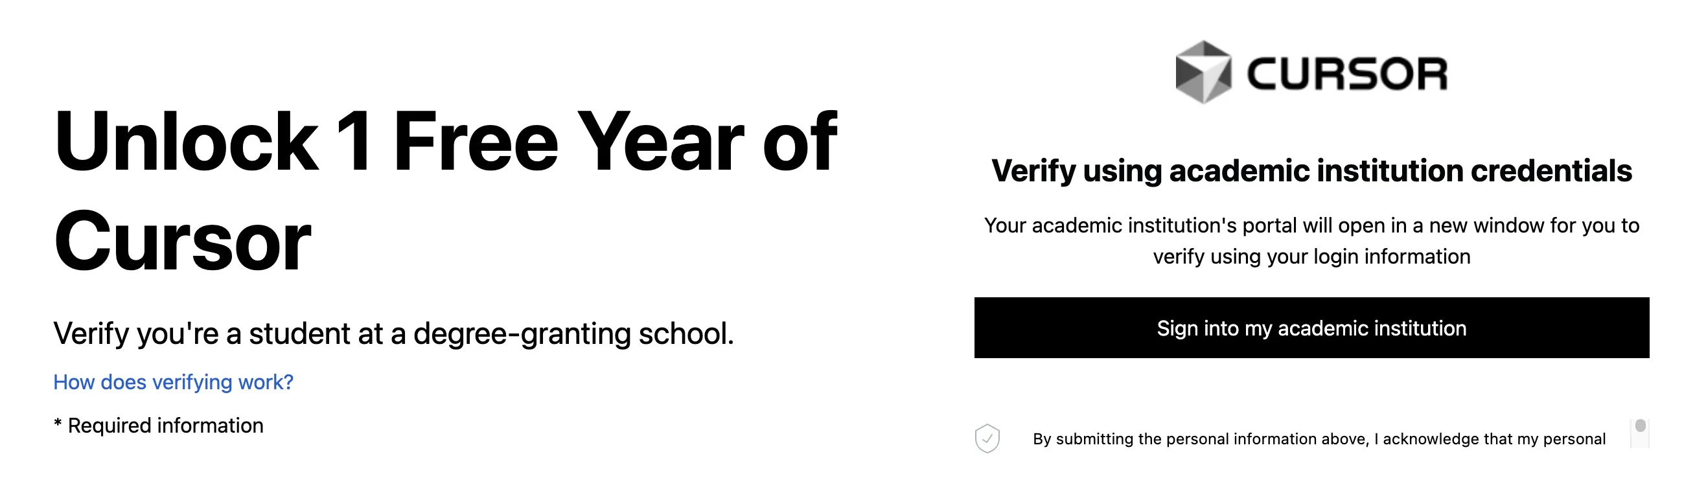This screenshot has height=500, width=1695.
Task: Open the 'How does verifying work?' link
Action: click(x=173, y=382)
